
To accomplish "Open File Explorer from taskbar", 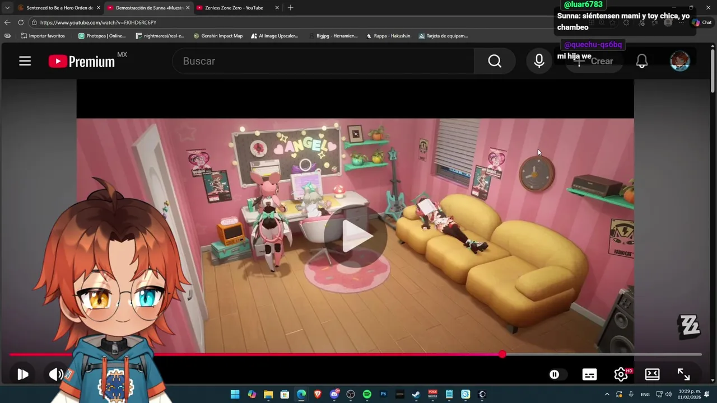I will click(x=268, y=395).
